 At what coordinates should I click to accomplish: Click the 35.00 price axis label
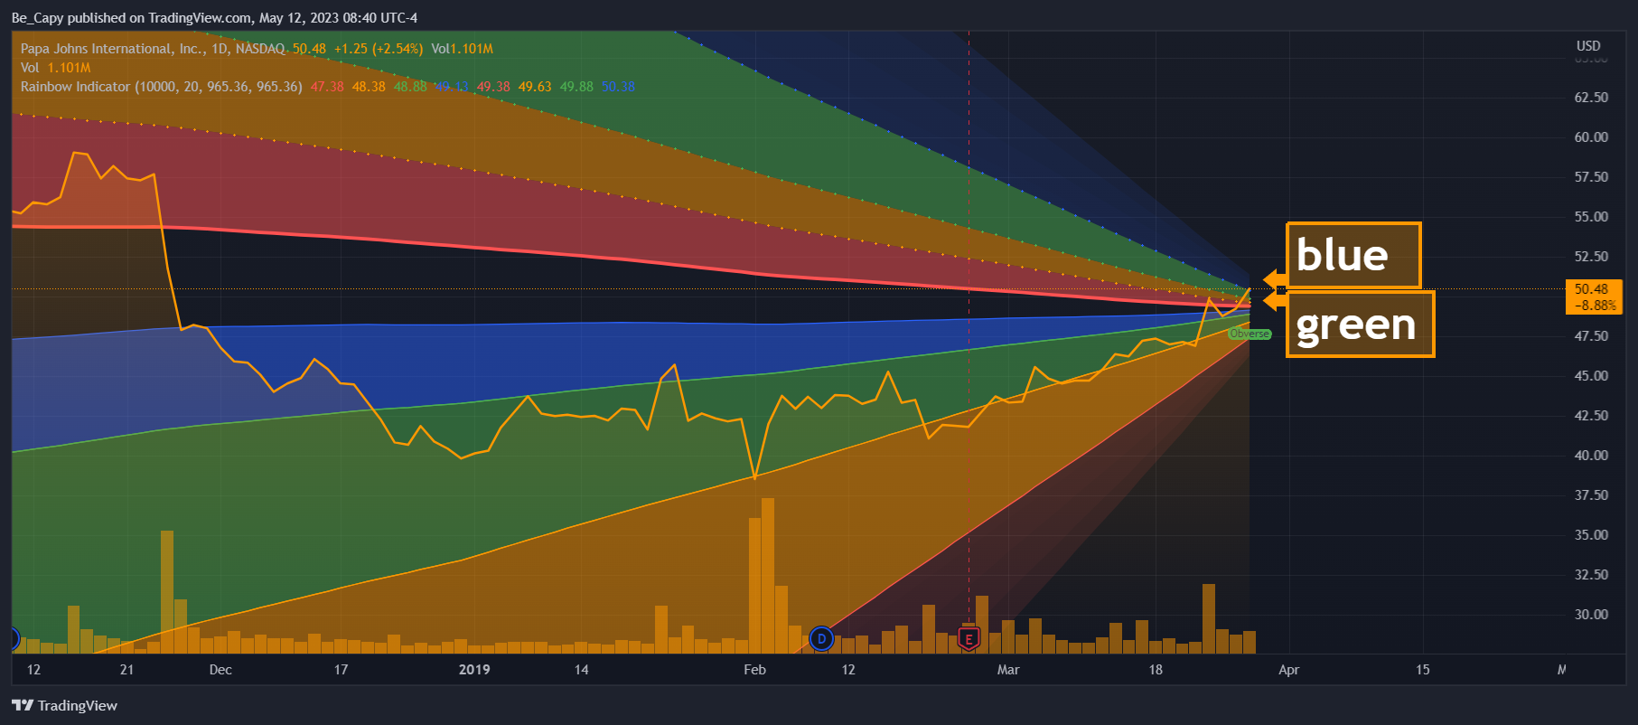(1591, 535)
